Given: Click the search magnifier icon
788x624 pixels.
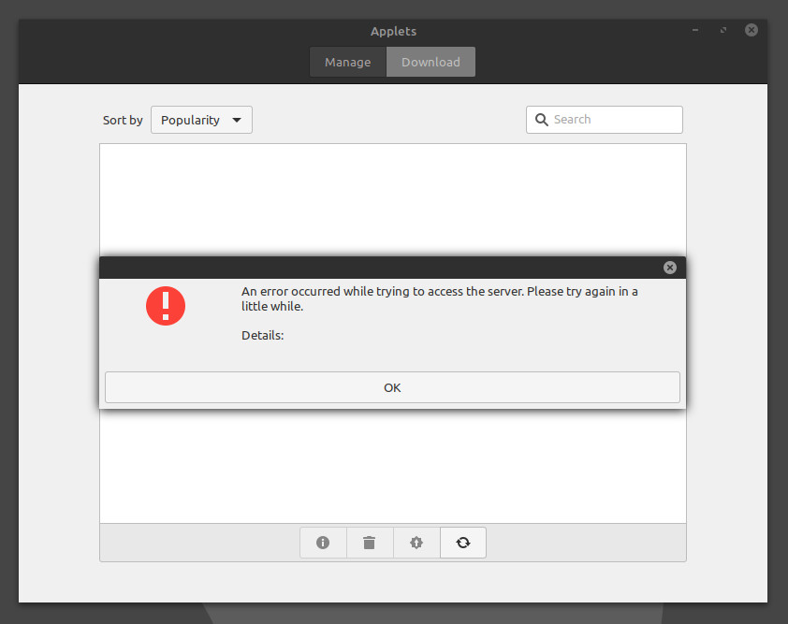Looking at the screenshot, I should point(541,120).
